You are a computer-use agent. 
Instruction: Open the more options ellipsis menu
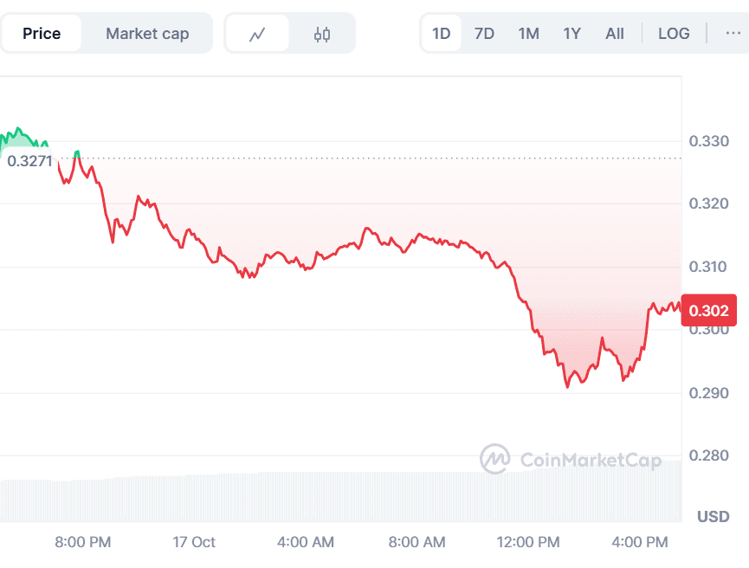[733, 34]
